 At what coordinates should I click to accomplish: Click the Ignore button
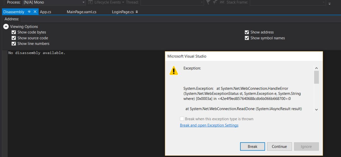point(306,146)
